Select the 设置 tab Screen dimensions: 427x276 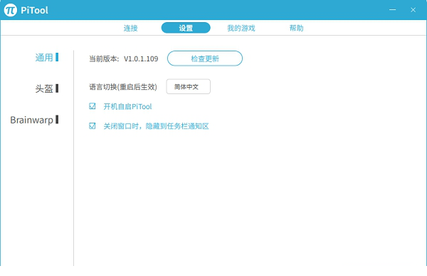[186, 28]
